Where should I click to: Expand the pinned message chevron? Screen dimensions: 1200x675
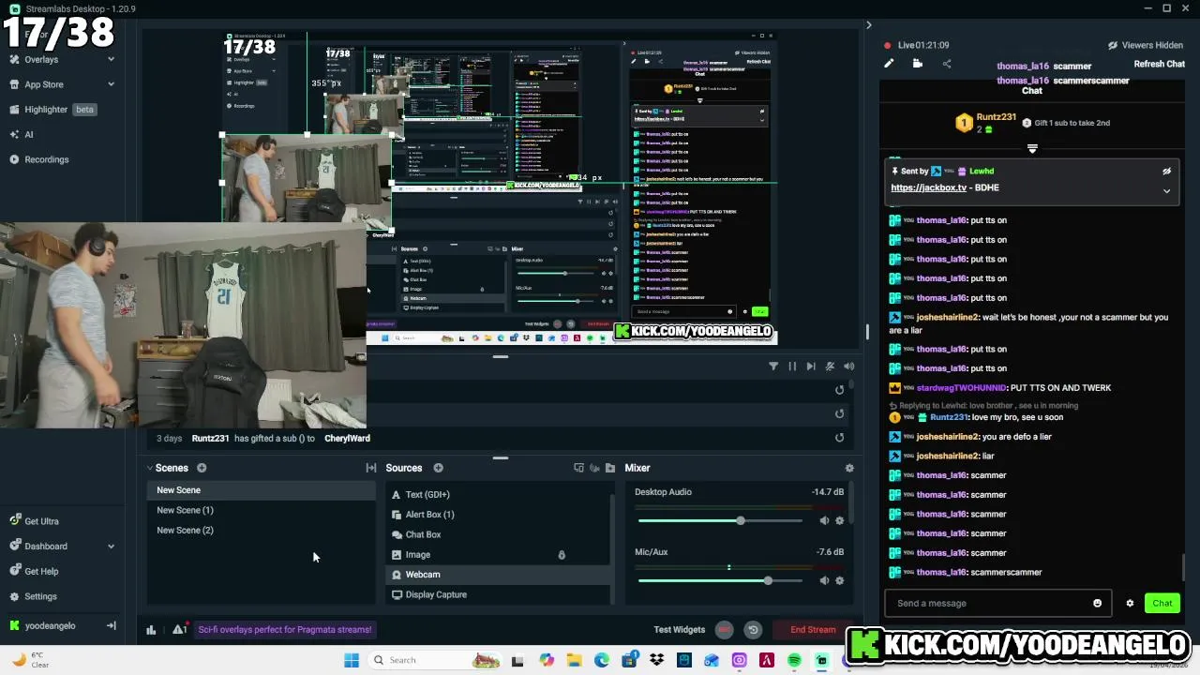pyautogui.click(x=1166, y=191)
